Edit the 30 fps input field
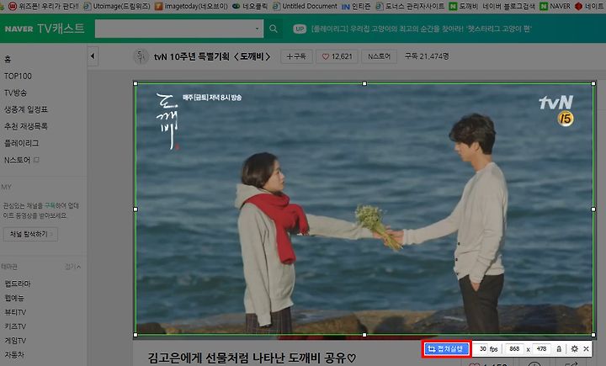Image resolution: width=606 pixels, height=366 pixels. coord(482,349)
